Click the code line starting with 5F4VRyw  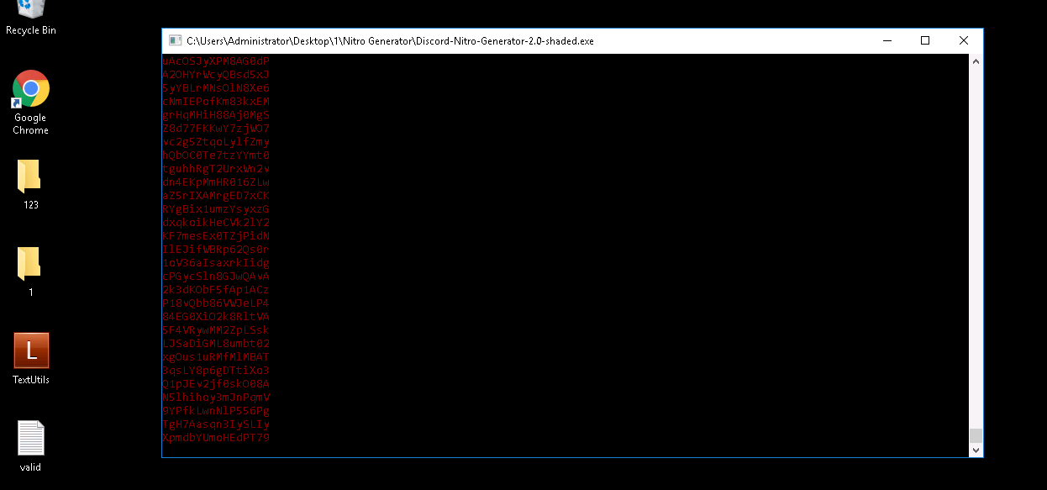pyautogui.click(x=216, y=330)
